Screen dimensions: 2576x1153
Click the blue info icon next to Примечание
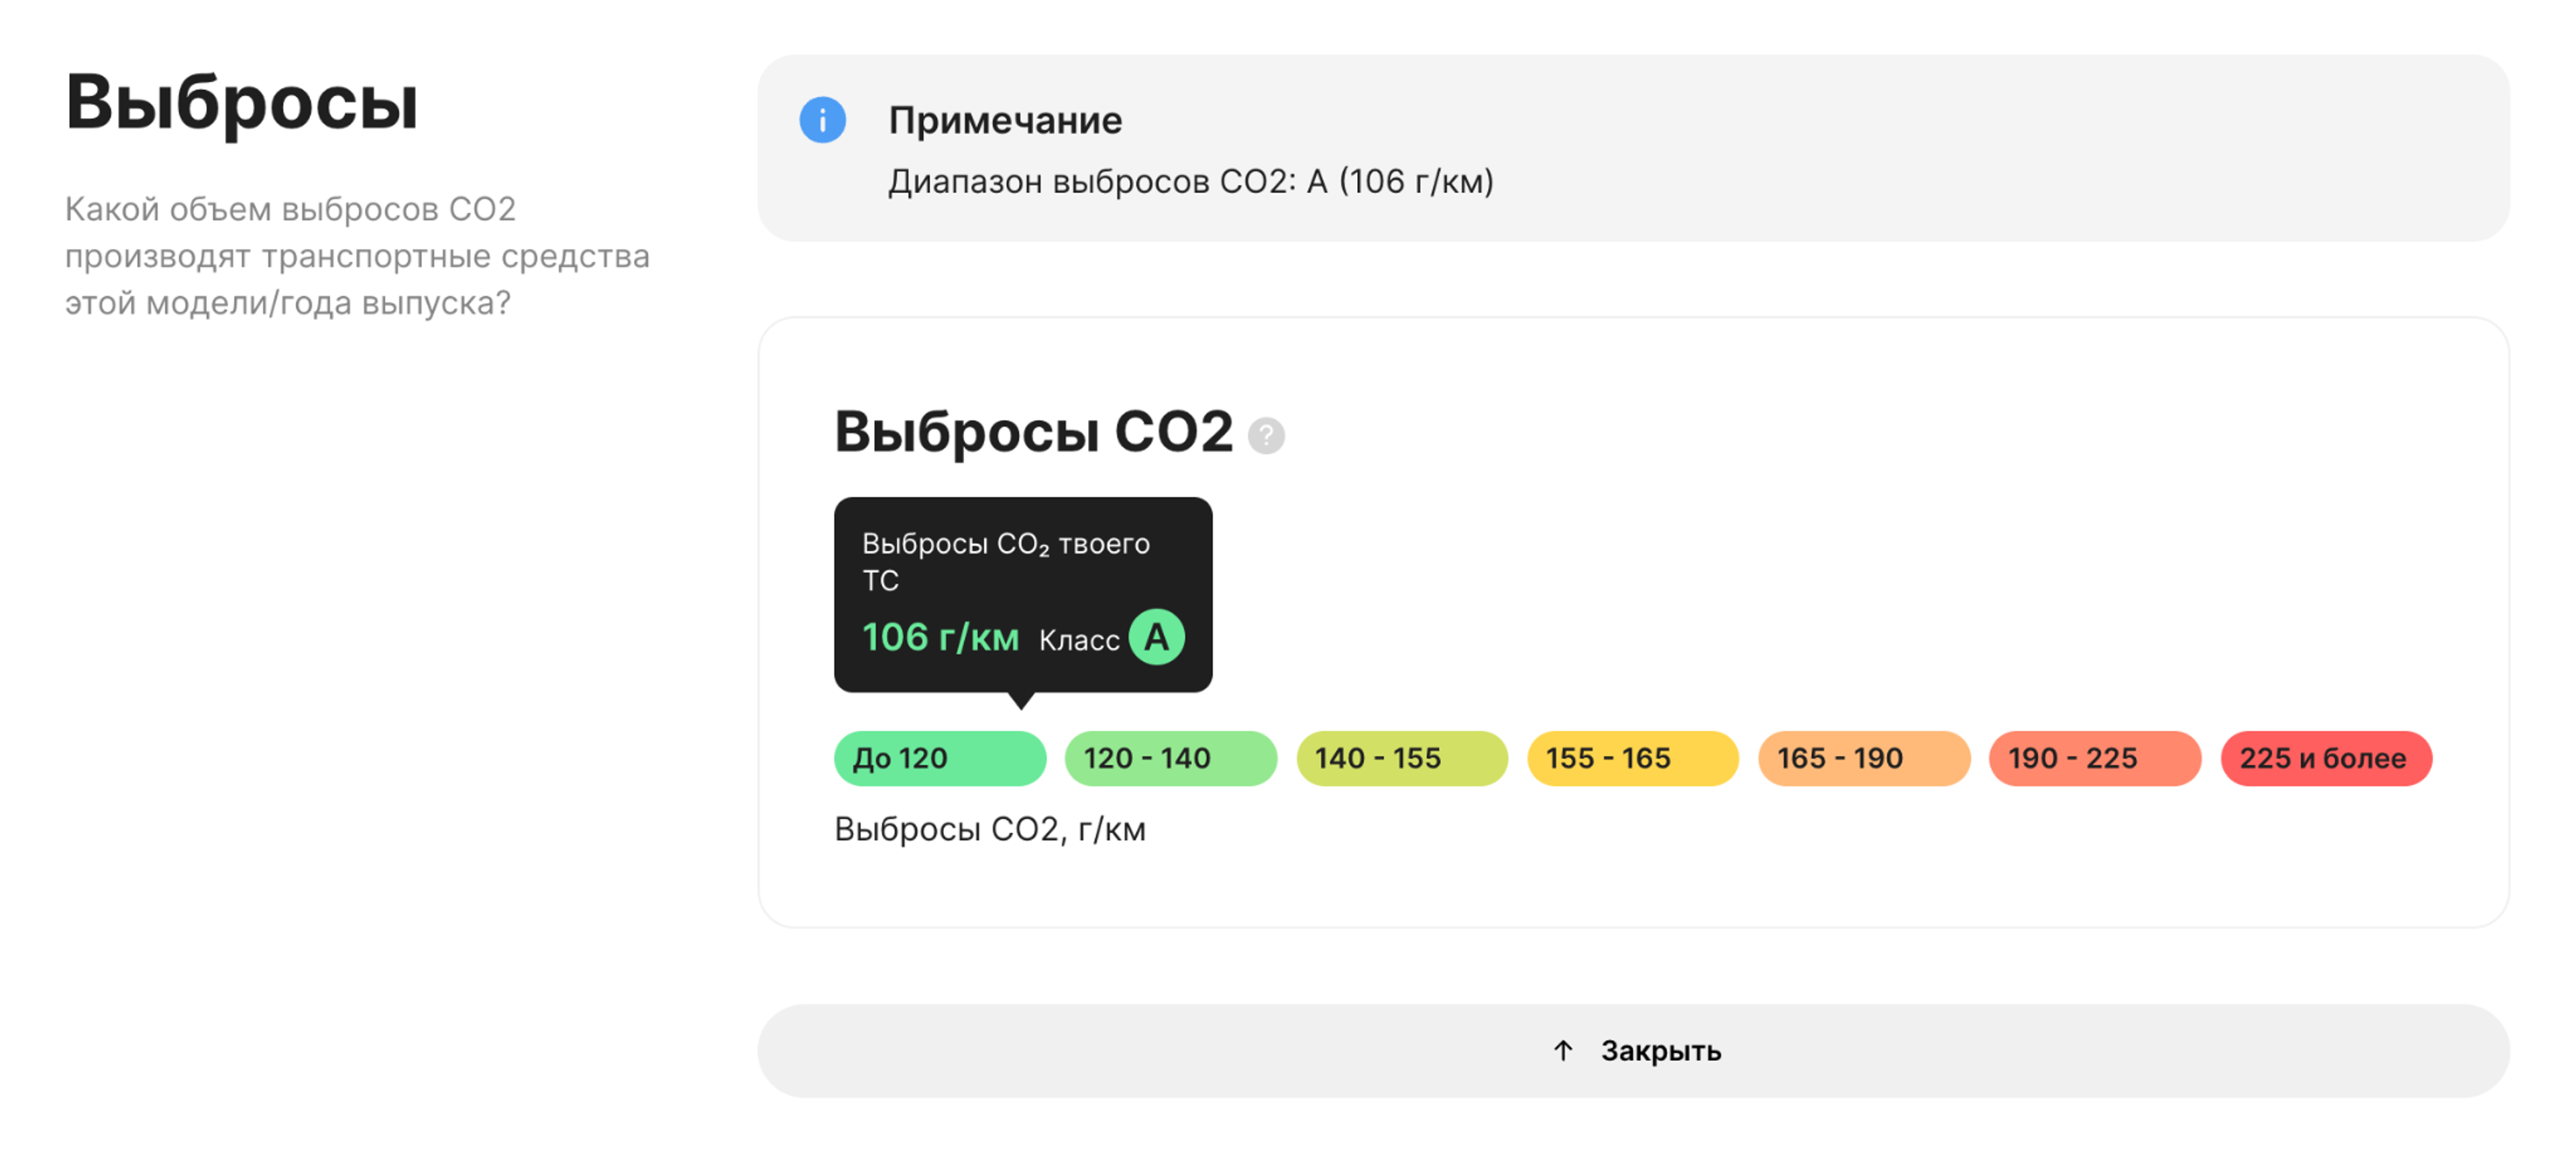822,120
